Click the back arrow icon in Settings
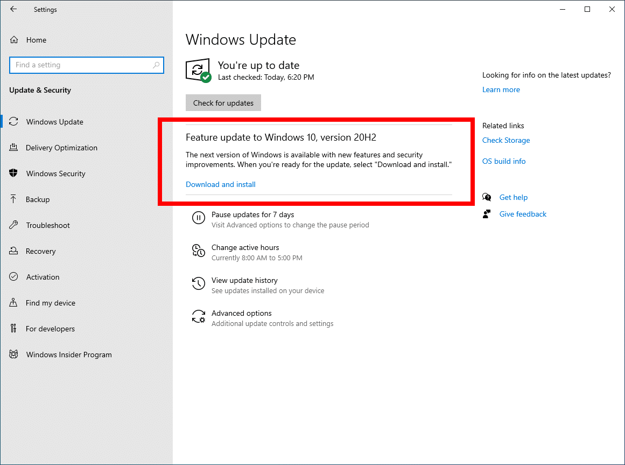The height and width of the screenshot is (465, 625). point(13,9)
